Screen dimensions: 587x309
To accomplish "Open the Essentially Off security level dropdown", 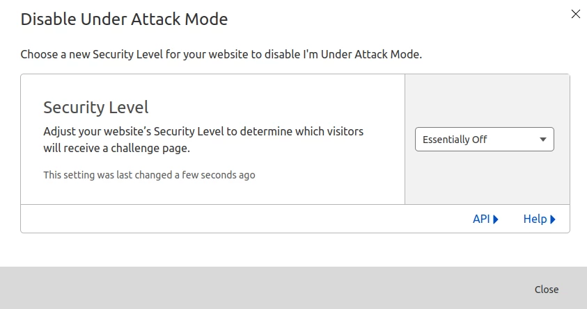I will (484, 139).
